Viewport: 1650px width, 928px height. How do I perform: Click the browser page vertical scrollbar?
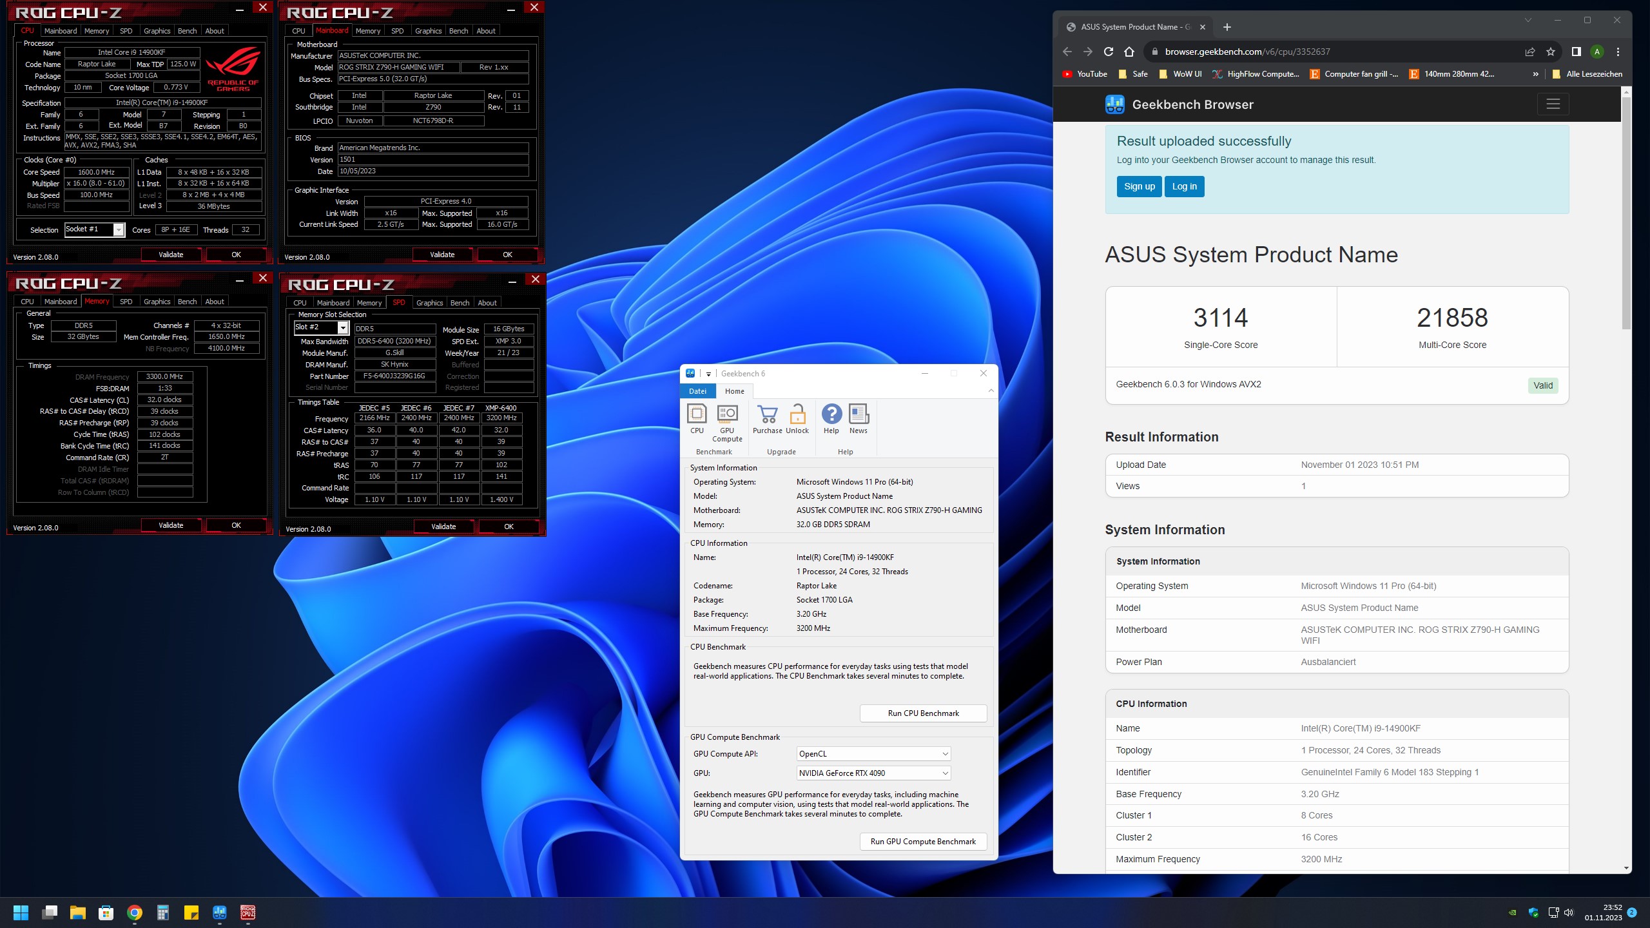click(1627, 213)
